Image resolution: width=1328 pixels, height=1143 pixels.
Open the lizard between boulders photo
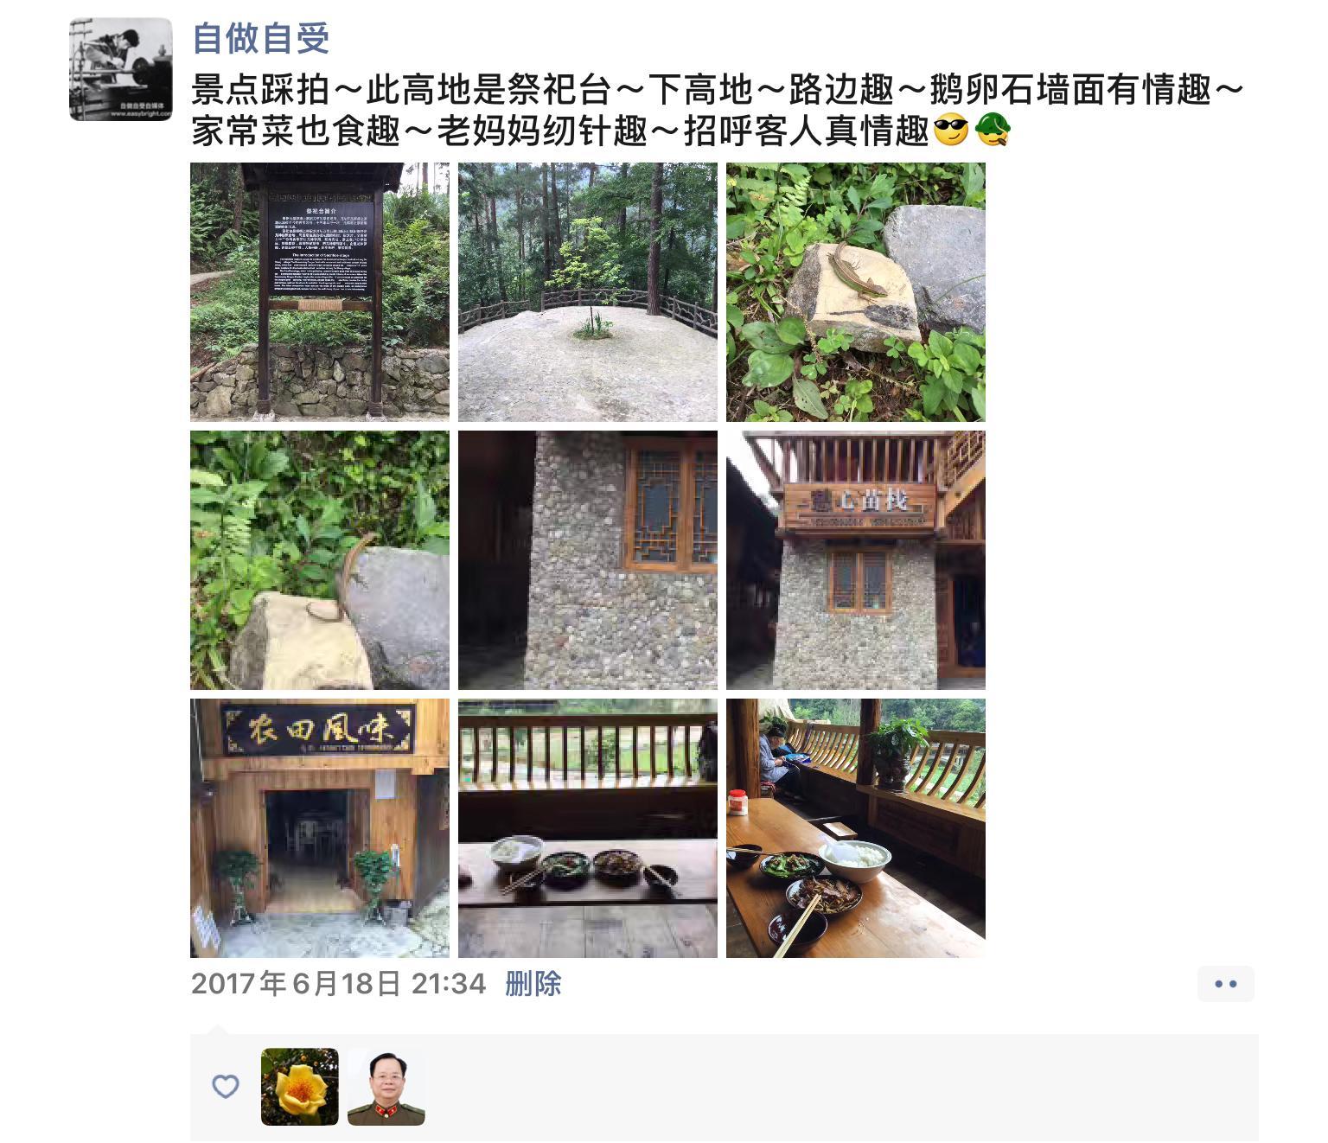tap(320, 560)
